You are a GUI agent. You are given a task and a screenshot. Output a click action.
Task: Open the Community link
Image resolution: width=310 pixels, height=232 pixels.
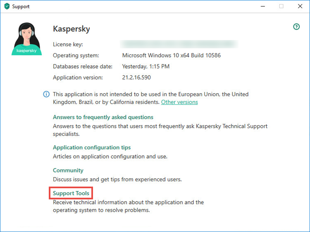[x=68, y=170]
